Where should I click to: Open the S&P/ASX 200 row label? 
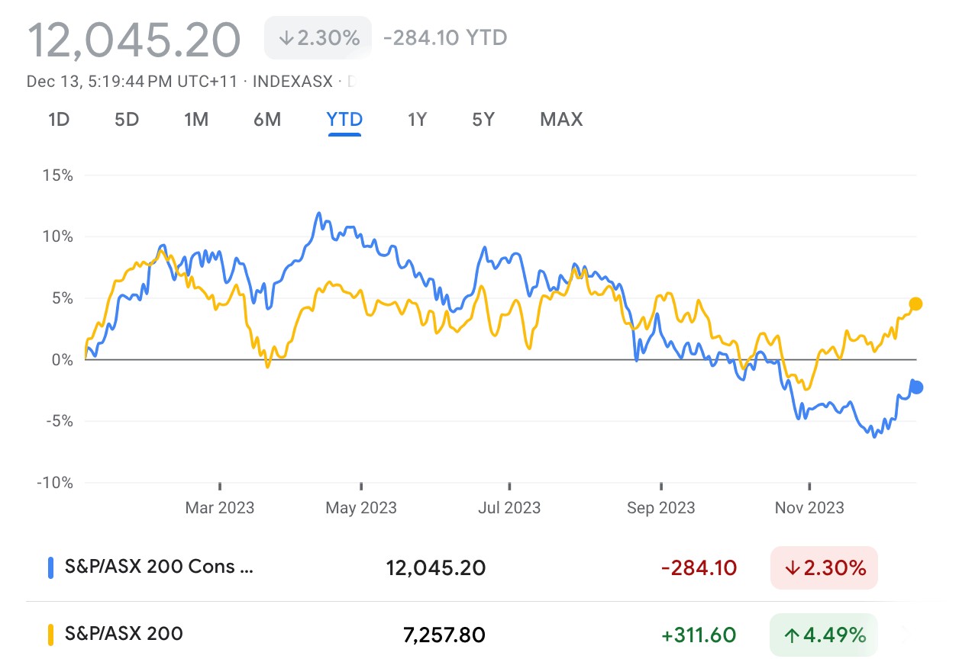pos(124,634)
